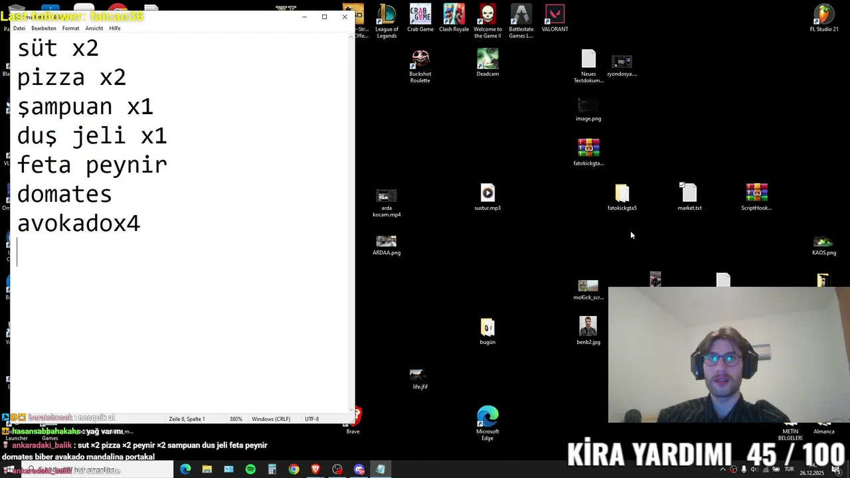Open the Format menu in Notepad
Screen dimensions: 850x478
pos(70,29)
